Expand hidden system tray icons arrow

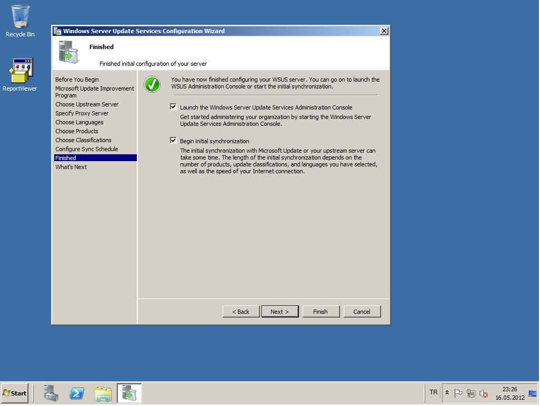click(x=447, y=393)
